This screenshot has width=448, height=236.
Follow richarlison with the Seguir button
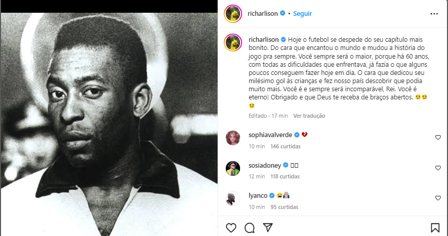[x=302, y=14]
